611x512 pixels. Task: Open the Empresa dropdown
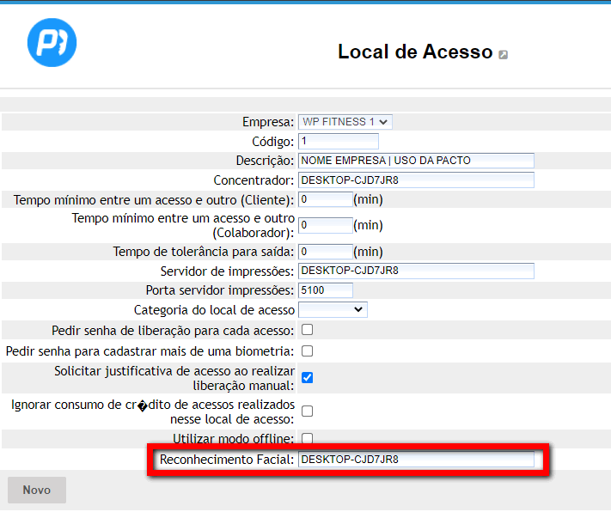pyautogui.click(x=345, y=122)
